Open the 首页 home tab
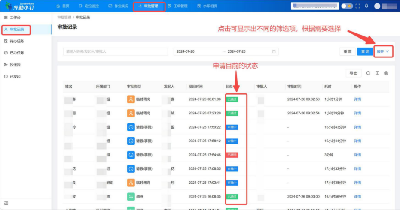The width and height of the screenshot is (400, 210). coord(63,6)
